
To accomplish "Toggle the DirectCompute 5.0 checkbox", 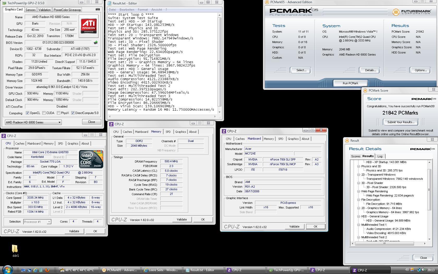I will pyautogui.click(x=73, y=113).
